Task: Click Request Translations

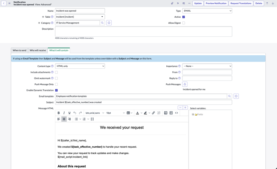Action: 241,3
